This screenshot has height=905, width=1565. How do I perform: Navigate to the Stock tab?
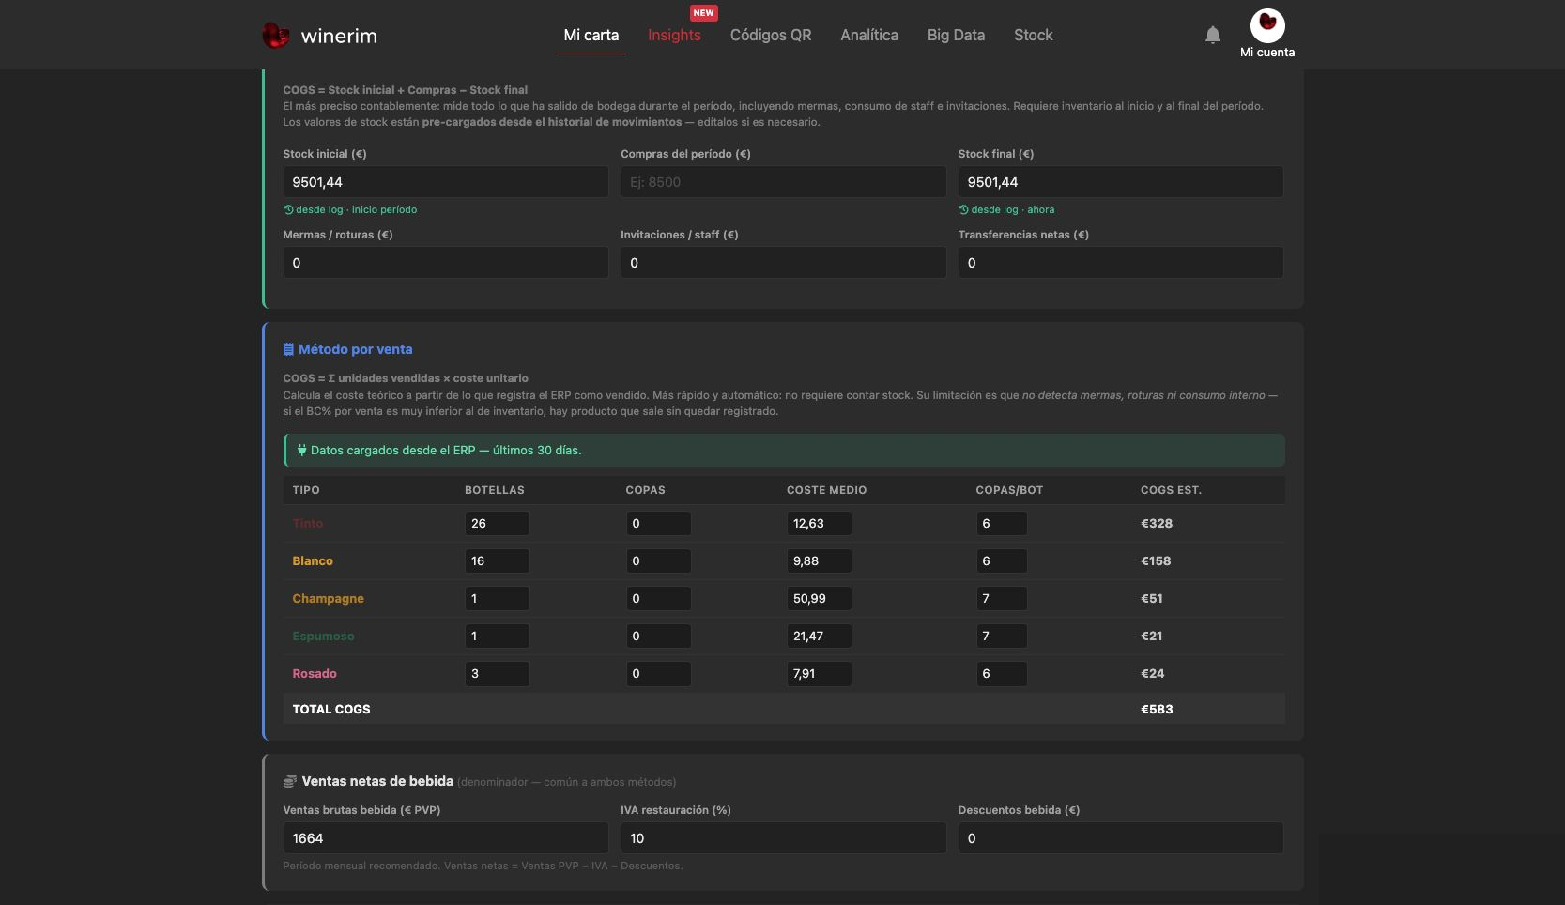1033,35
